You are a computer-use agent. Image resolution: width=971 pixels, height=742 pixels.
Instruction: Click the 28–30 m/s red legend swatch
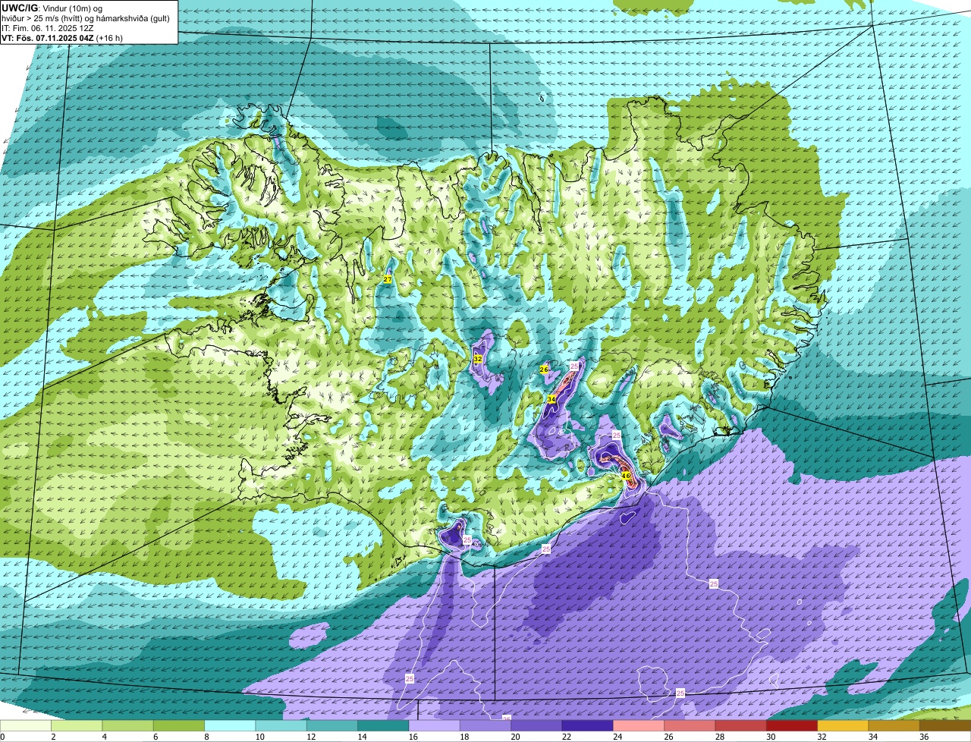click(x=740, y=726)
